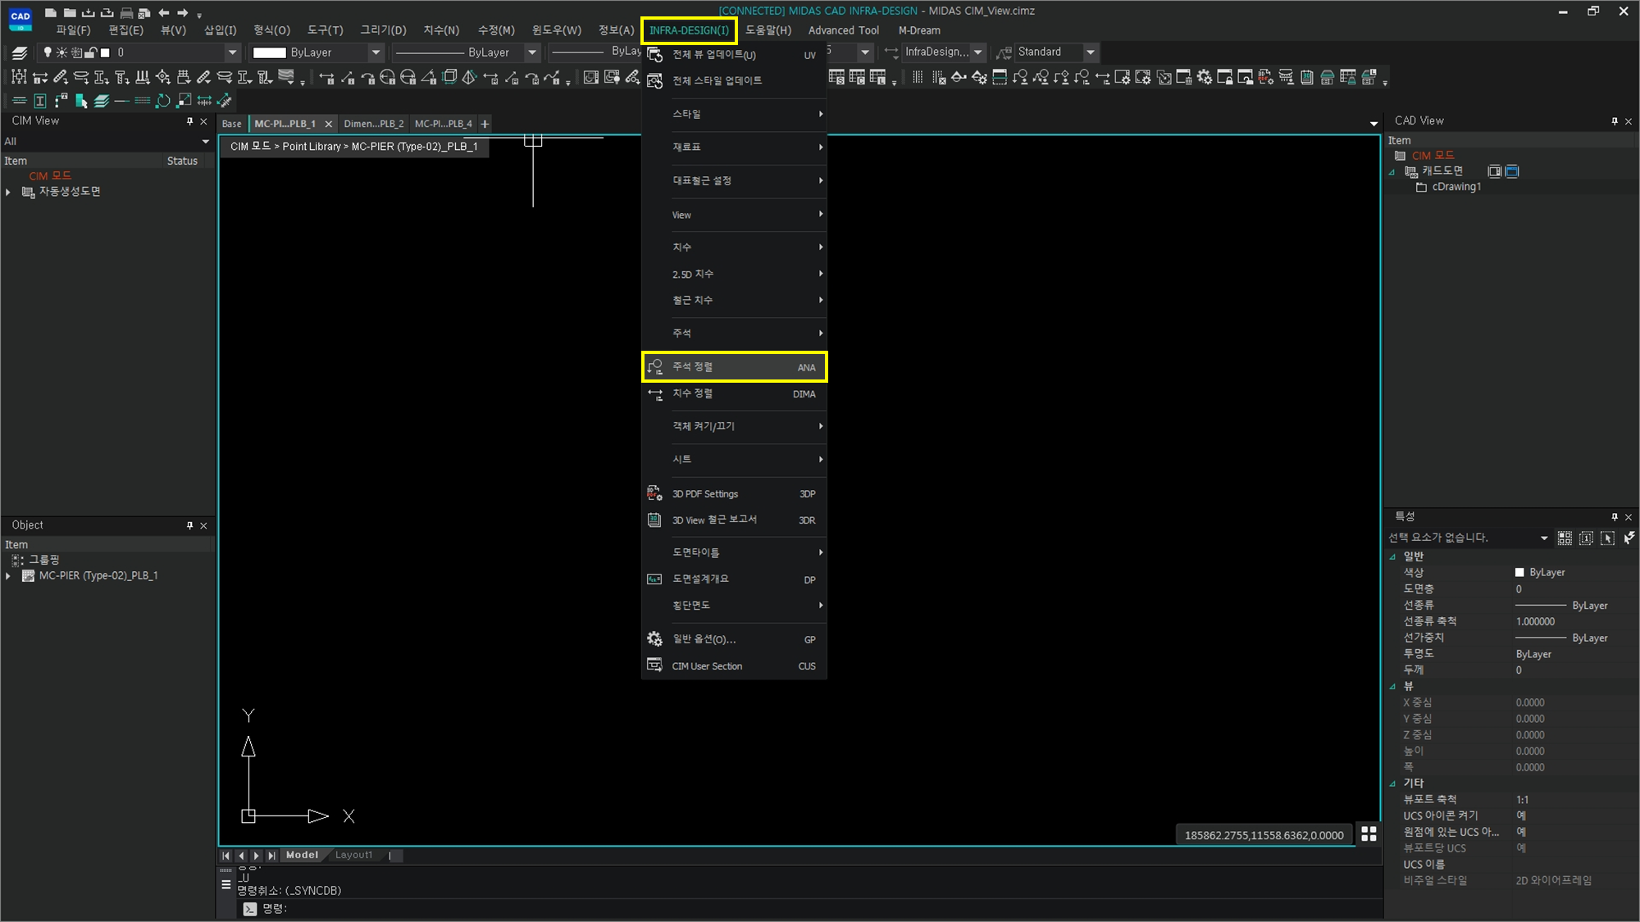Pin the Object panel
1640x922 pixels.
pos(189,525)
